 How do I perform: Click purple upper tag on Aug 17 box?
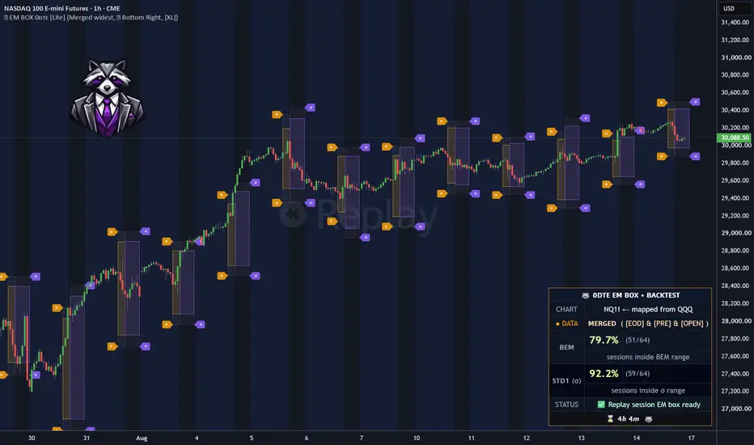pos(695,102)
